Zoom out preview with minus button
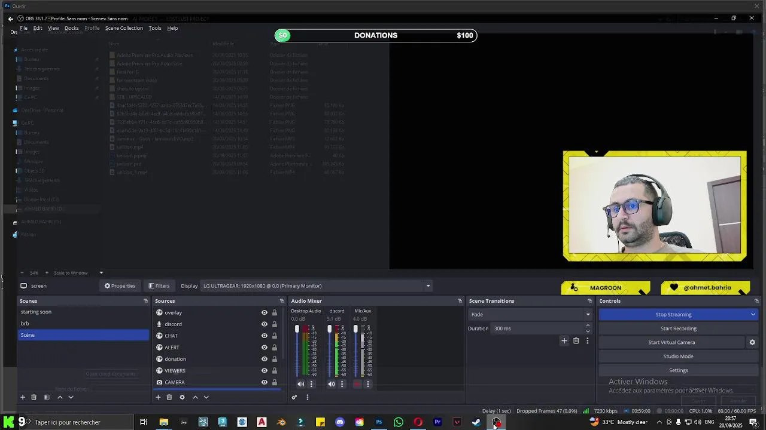 point(22,273)
